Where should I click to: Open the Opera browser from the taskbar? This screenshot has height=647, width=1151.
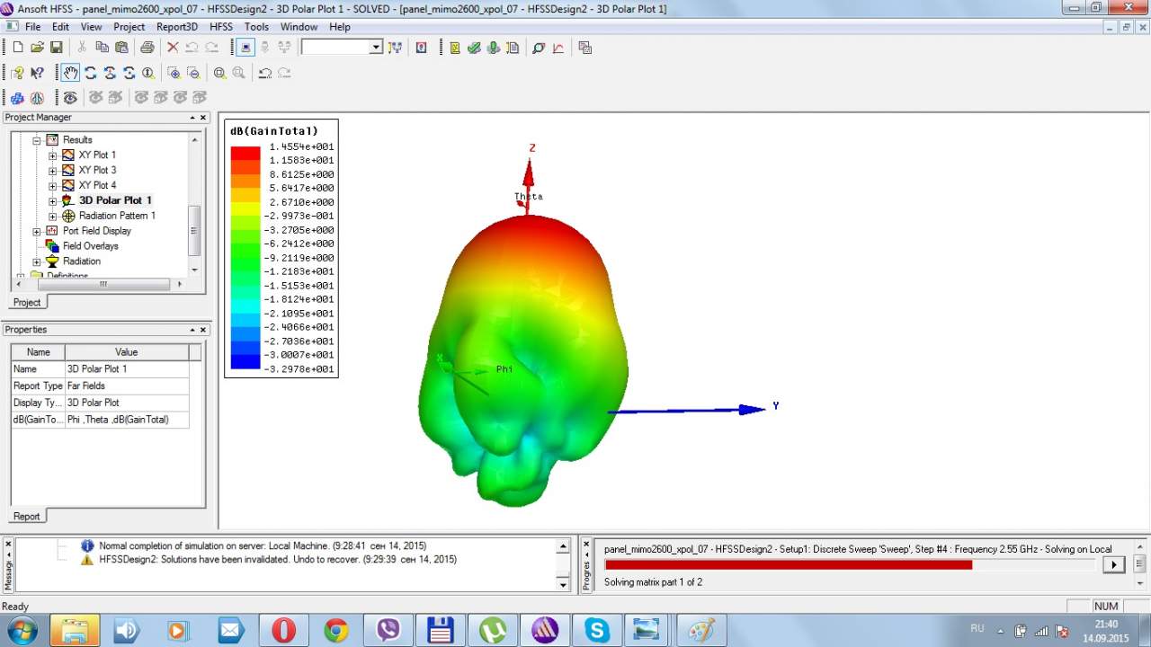[283, 630]
